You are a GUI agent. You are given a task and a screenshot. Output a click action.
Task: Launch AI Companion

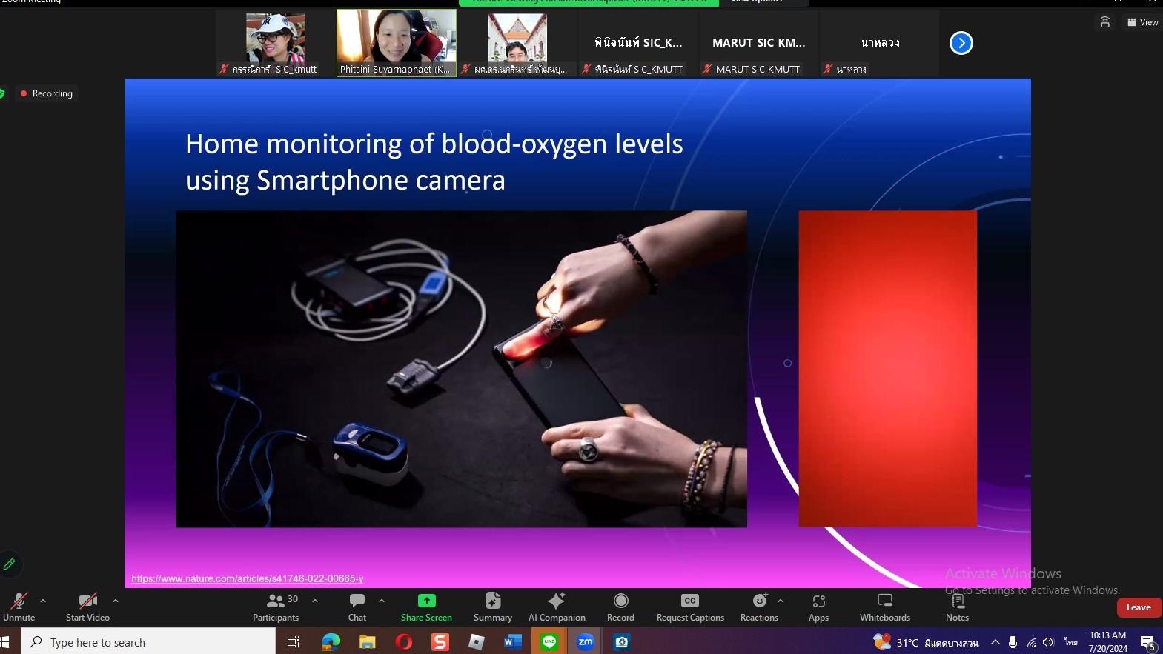pyautogui.click(x=557, y=607)
